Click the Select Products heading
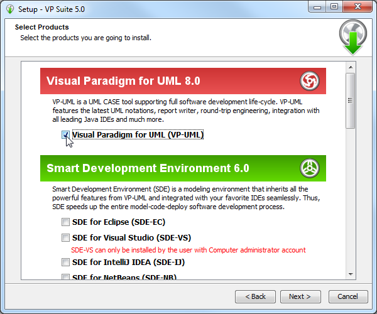377x314 pixels. point(42,27)
